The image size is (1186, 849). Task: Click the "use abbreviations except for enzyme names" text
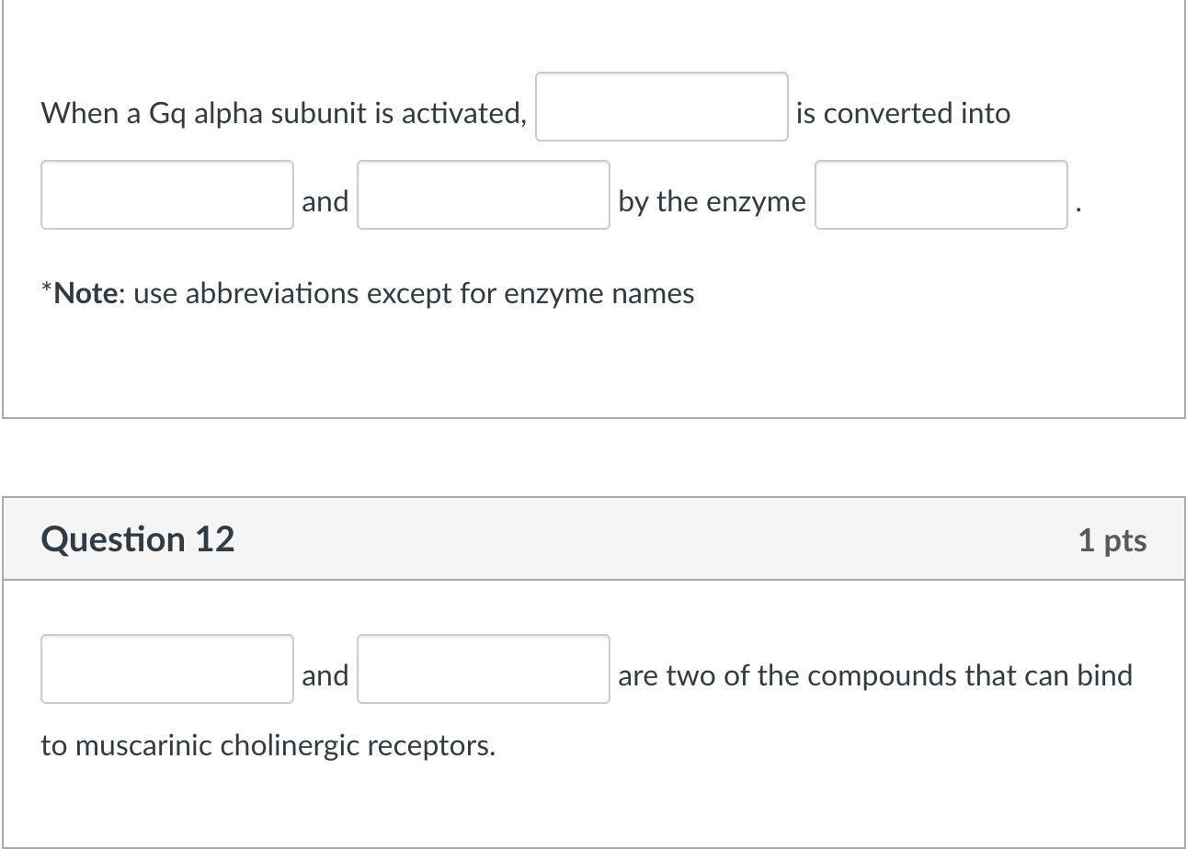(x=414, y=294)
